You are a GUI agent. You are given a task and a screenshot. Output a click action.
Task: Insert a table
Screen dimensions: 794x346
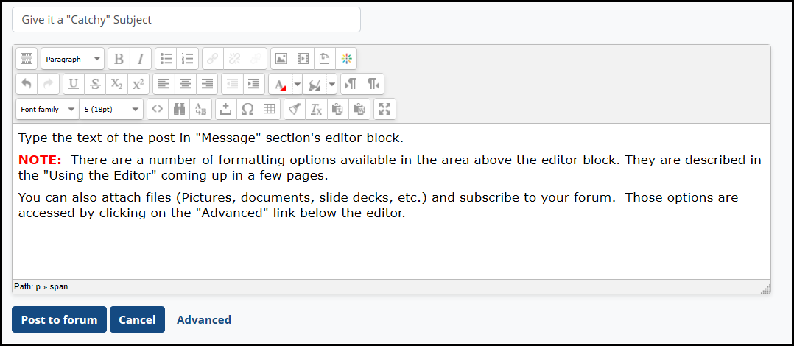coord(270,109)
